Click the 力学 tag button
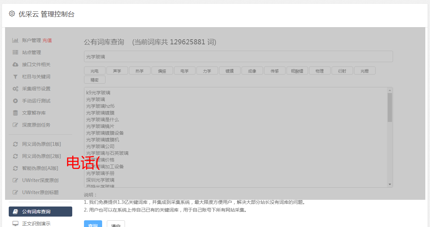This screenshot has height=227, width=430. 207,71
